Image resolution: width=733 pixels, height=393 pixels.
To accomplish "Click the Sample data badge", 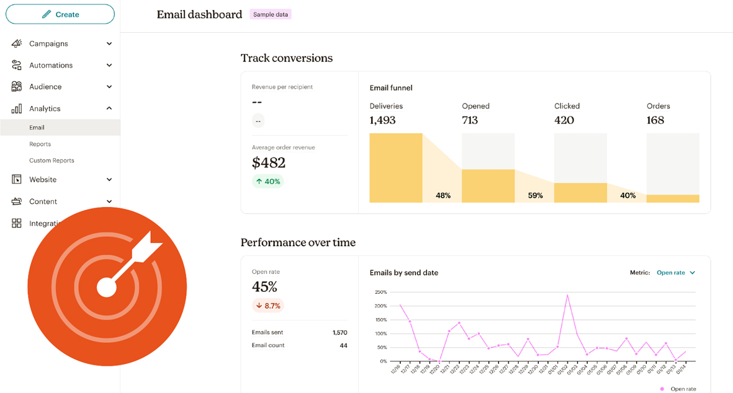I will tap(270, 14).
